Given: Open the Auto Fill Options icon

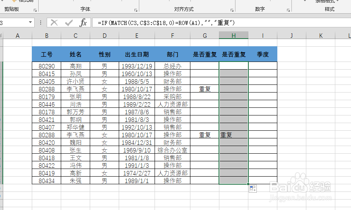Looking at the screenshot, I should point(253,189).
